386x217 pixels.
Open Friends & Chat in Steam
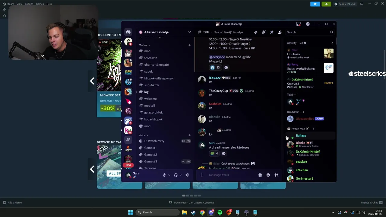[x=372, y=203]
